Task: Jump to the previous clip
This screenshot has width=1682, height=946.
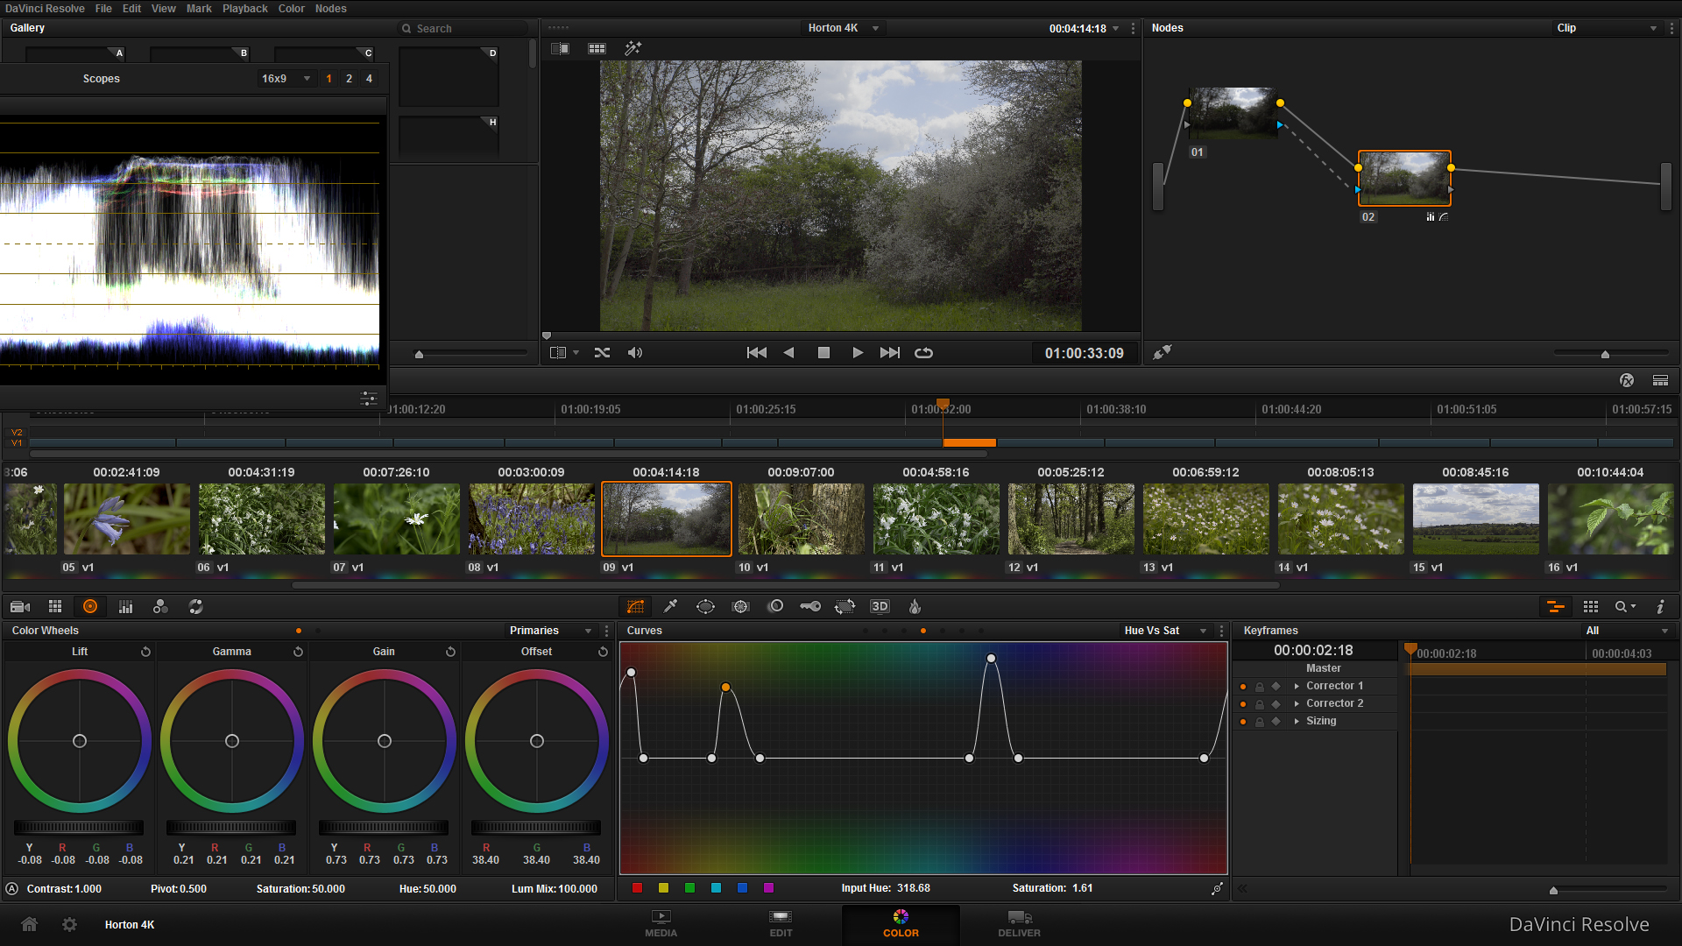Action: coord(757,353)
